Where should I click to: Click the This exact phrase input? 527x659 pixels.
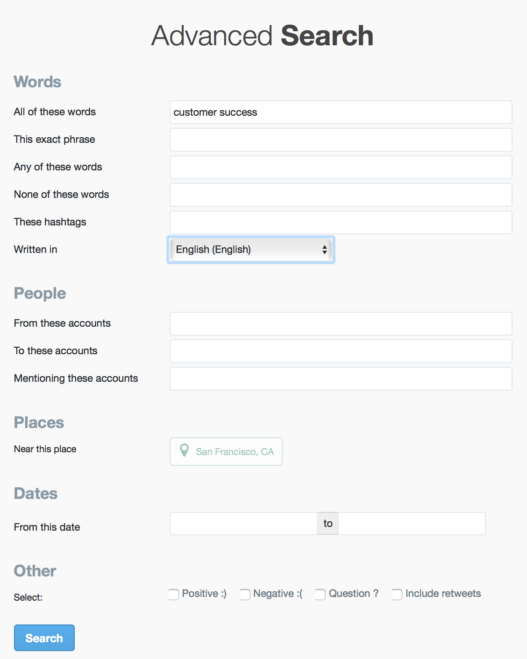341,140
